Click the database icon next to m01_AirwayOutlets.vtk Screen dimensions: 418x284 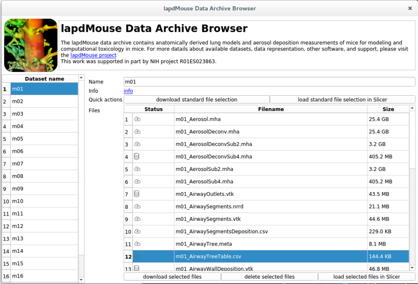(x=137, y=194)
